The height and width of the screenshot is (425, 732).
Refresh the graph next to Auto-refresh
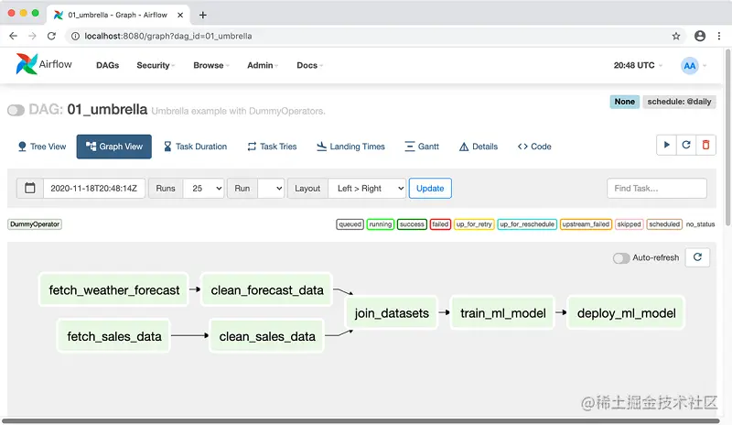(x=697, y=257)
